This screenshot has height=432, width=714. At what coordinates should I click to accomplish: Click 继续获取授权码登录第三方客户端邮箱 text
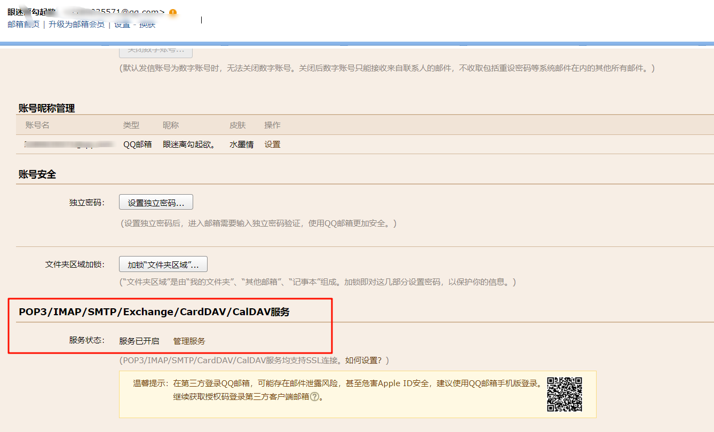241,397
